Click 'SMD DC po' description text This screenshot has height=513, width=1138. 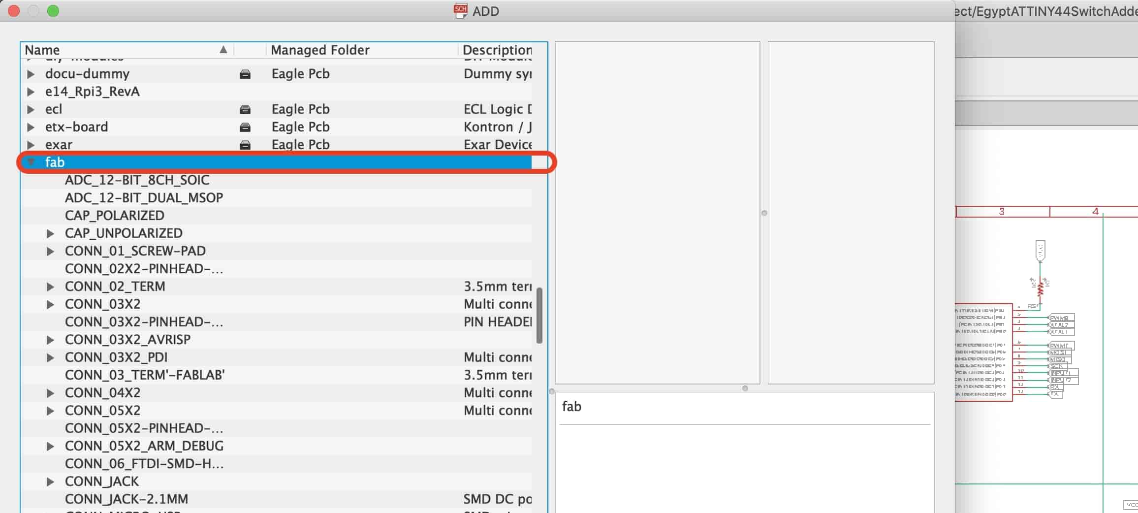(x=497, y=499)
